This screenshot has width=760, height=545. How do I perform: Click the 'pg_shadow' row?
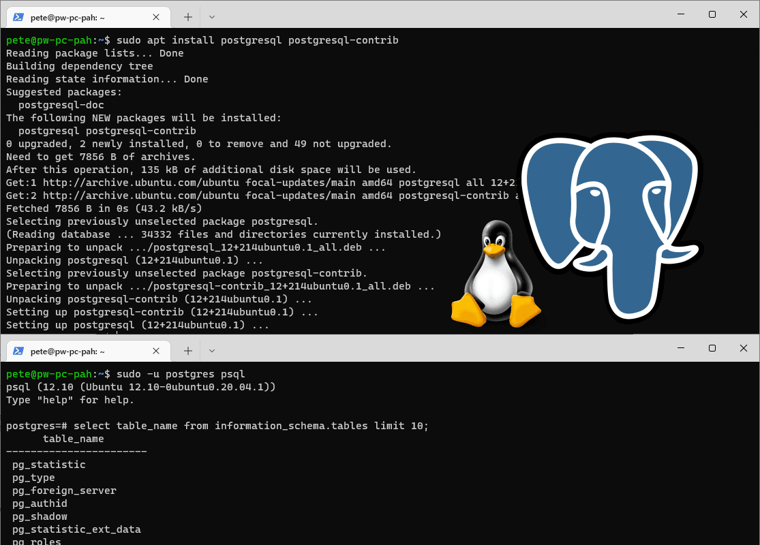40,516
